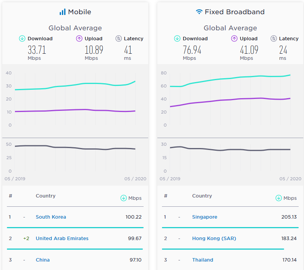Open the Thailand country link
The image size is (304, 270).
coord(203,260)
